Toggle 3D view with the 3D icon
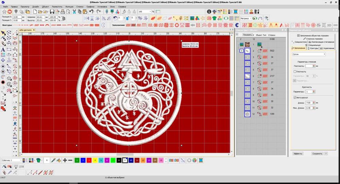Screen dimensions: 340x184 (x=329, y=25)
